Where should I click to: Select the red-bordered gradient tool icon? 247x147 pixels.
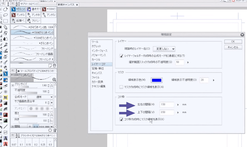[6, 115]
